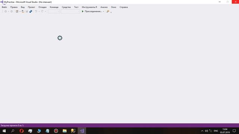239x134 pixels.
Task: Minimize the Visual Studio window
Action: click(x=220, y=2)
